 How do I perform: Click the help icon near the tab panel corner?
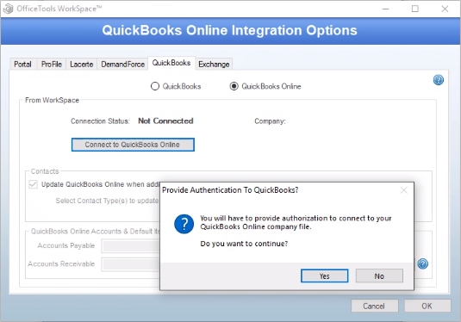[438, 80]
